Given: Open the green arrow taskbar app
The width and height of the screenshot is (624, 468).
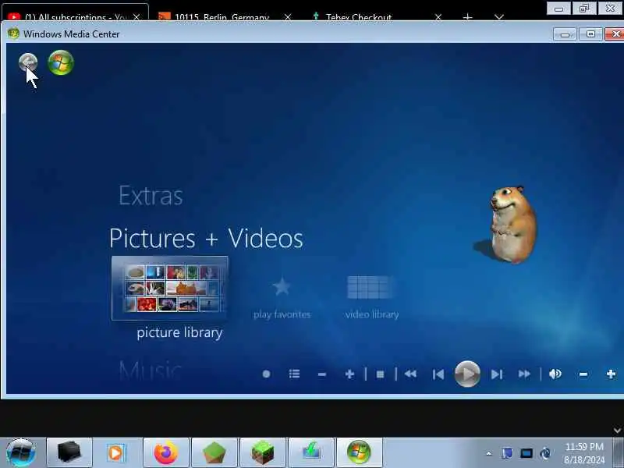Looking at the screenshot, I should pyautogui.click(x=311, y=452).
